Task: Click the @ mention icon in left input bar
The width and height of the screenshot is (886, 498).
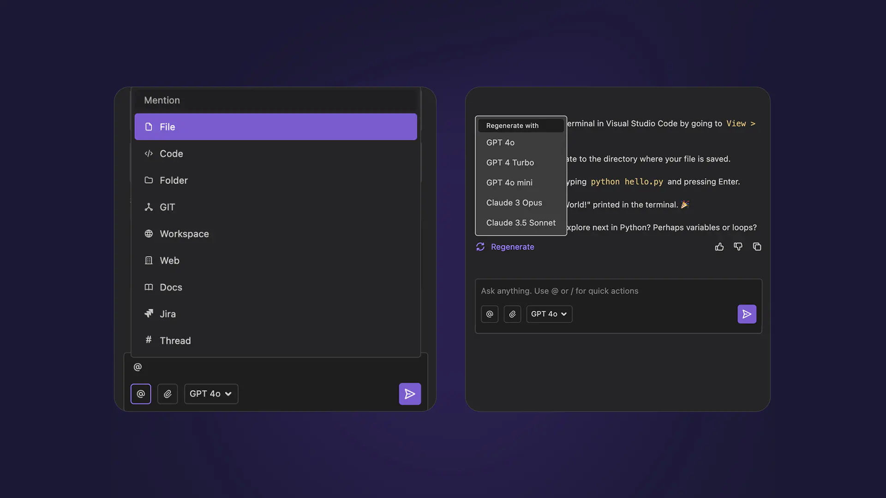Action: [141, 394]
